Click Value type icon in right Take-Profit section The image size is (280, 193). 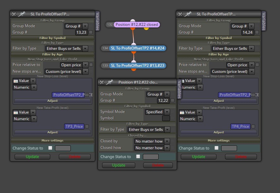tap(182, 113)
